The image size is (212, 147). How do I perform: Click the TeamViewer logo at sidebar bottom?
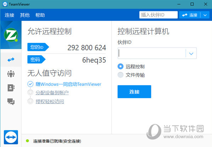11,137
